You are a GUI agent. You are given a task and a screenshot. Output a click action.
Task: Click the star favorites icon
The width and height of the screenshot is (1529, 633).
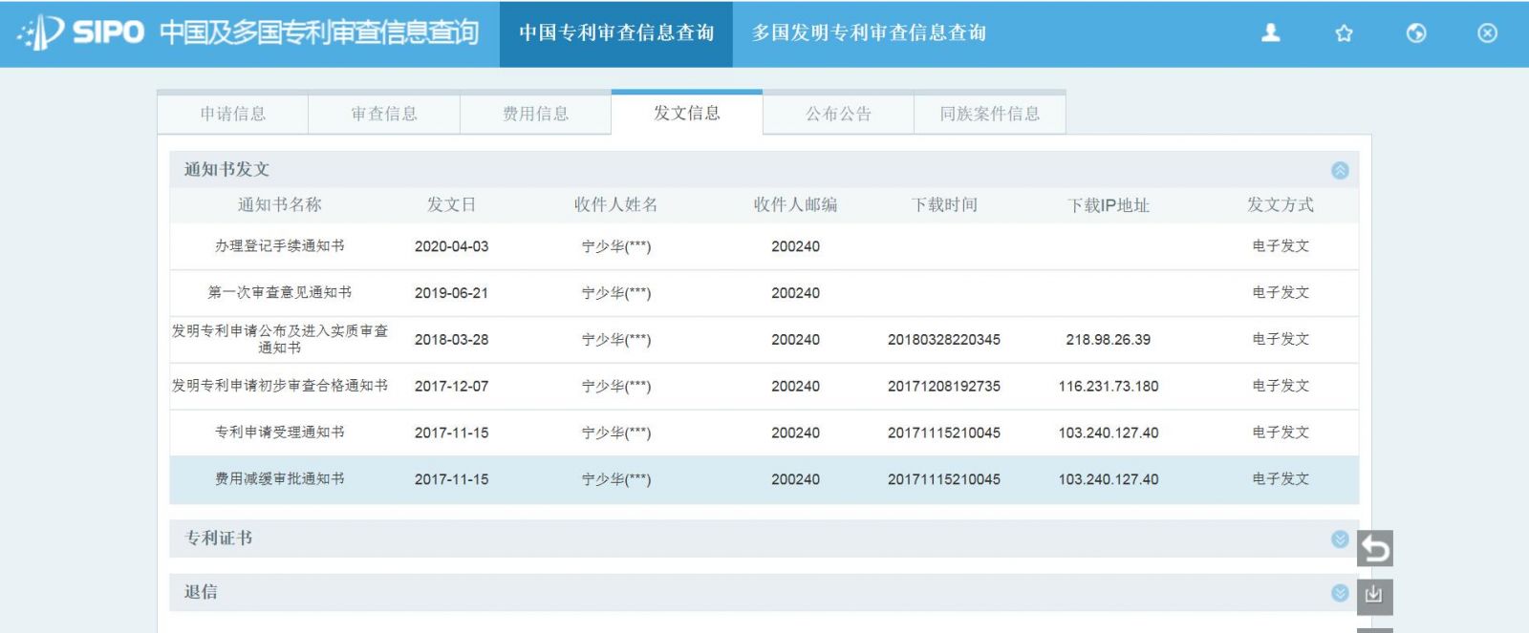[1344, 33]
